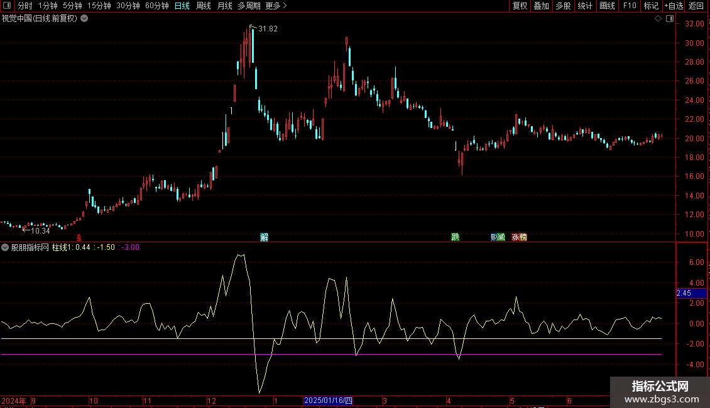Add stock via +自选 button
The image size is (710, 408).
[674, 6]
